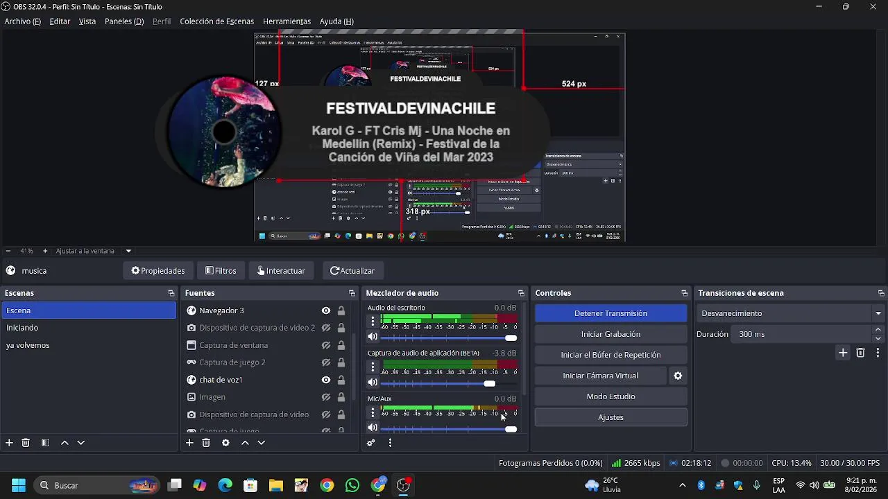Decrease transition duration with down arrow
The width and height of the screenshot is (888, 499).
878,338
